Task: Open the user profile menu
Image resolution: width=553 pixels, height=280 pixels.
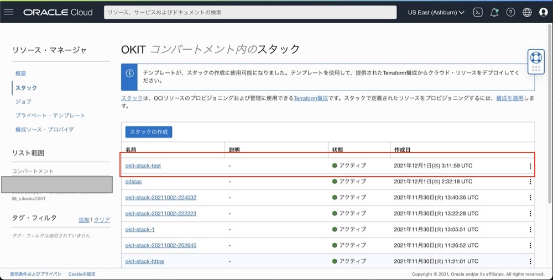Action: (544, 12)
